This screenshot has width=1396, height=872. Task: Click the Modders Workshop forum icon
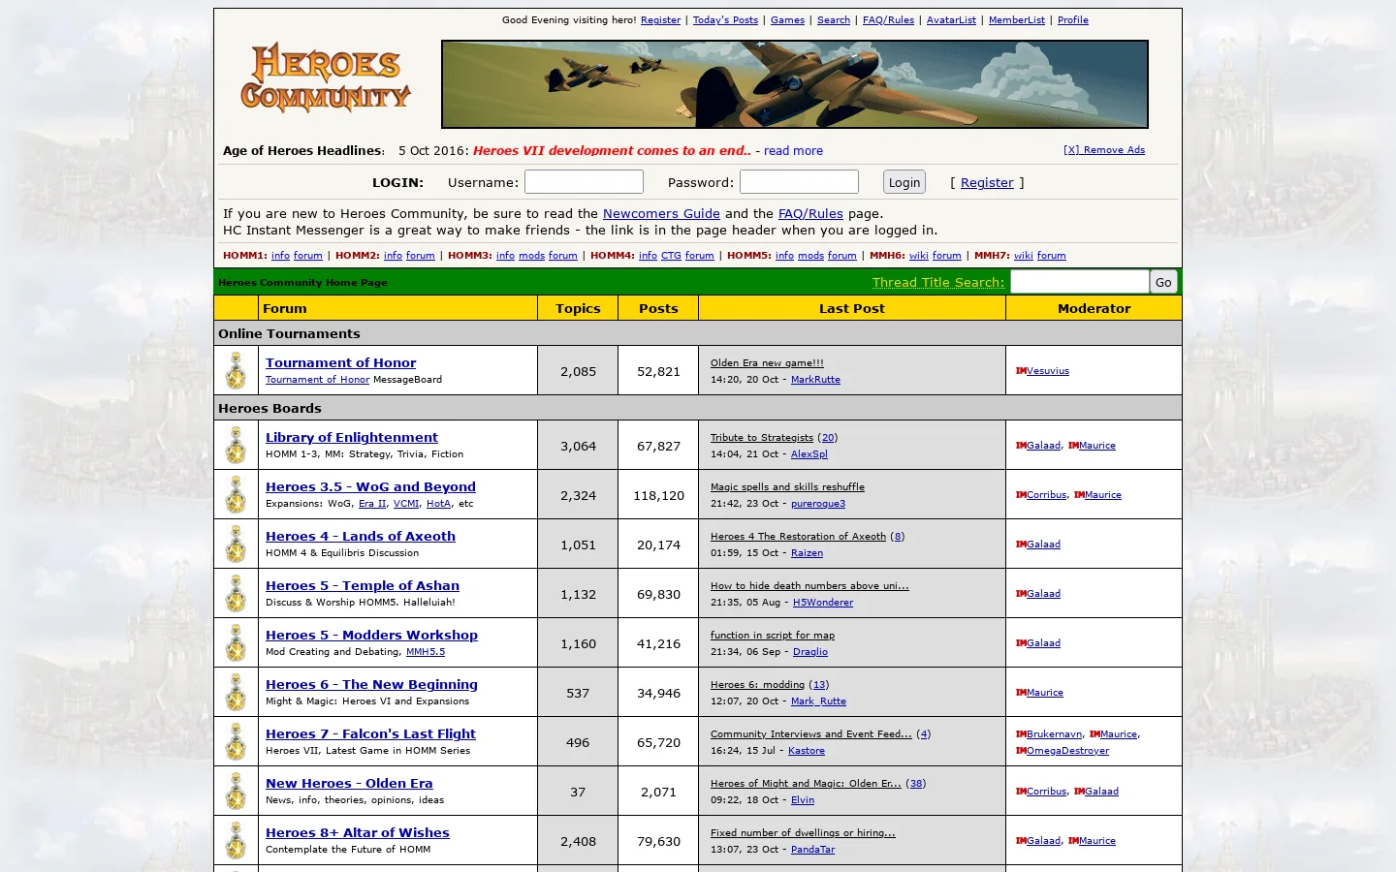click(236, 642)
